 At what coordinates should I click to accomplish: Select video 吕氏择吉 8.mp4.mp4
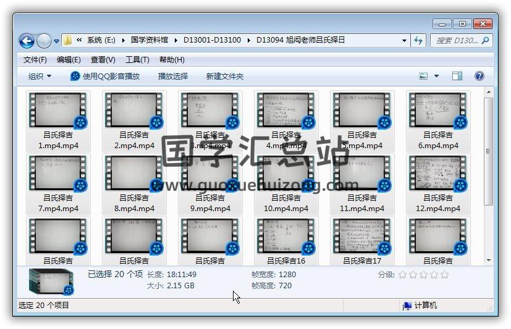134,184
